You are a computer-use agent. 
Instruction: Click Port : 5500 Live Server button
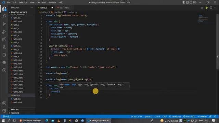coord(189,117)
